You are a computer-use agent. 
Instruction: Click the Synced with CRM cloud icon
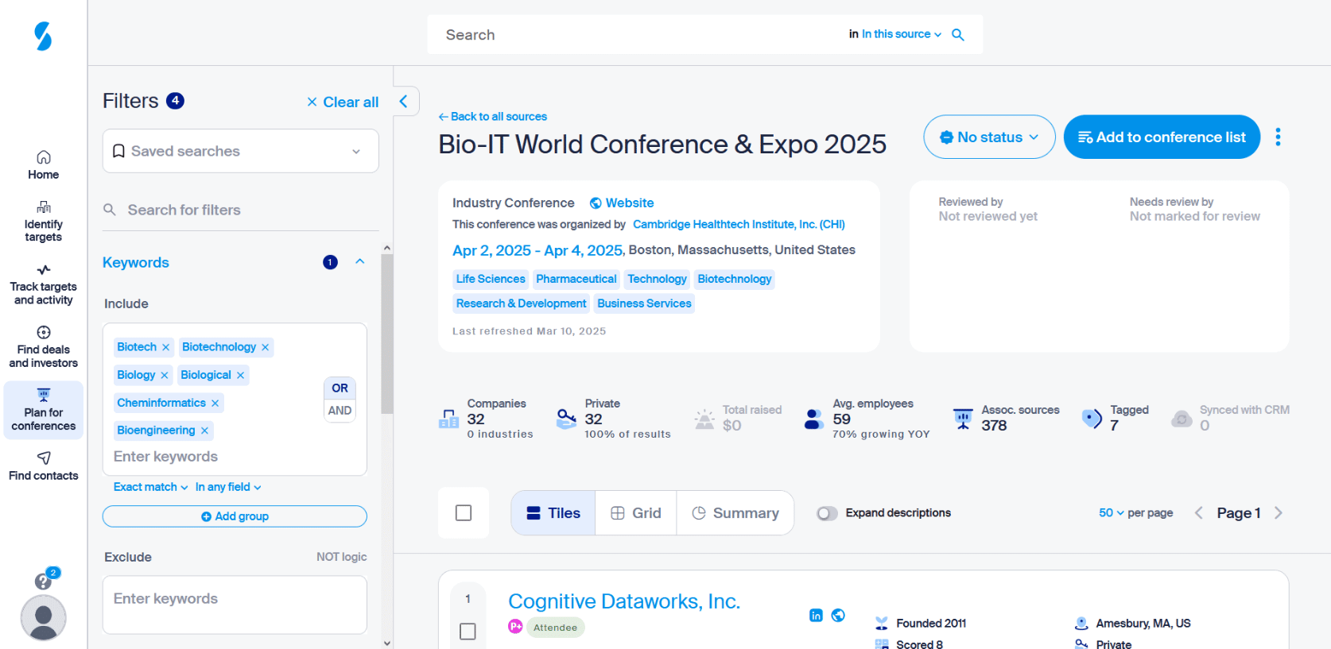pos(1182,419)
